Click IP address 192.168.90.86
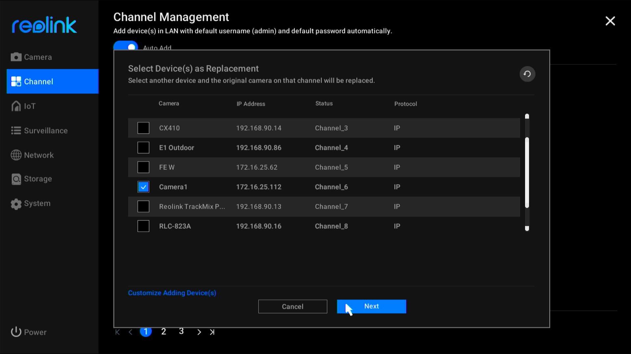 click(x=259, y=148)
